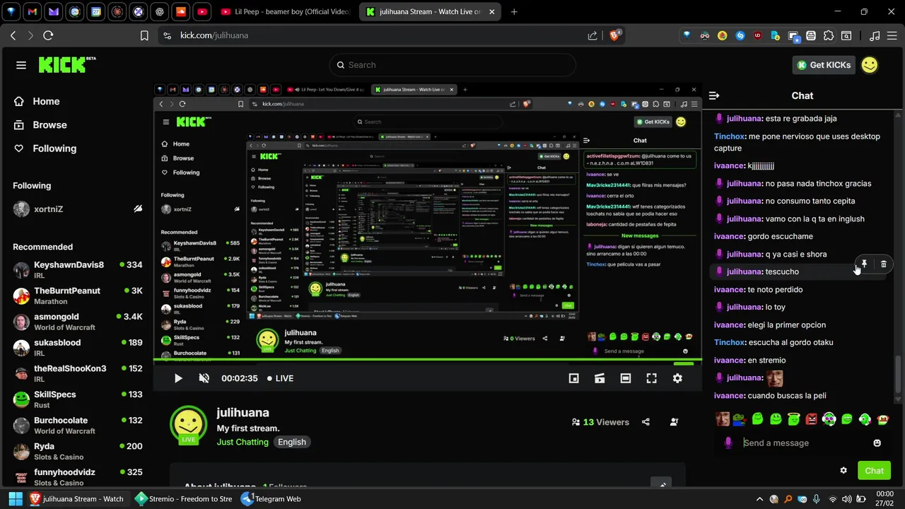The image size is (905, 509).
Task: Open TheBurntPeanut recommended channel
Action: (78, 296)
